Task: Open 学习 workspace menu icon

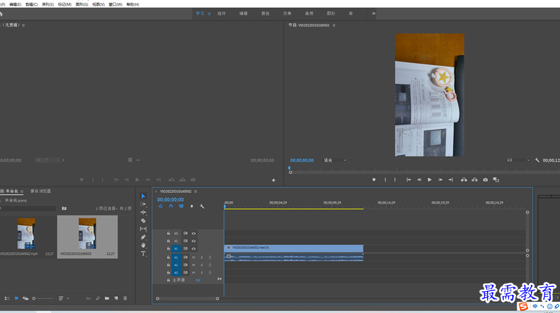Action: 209,14
